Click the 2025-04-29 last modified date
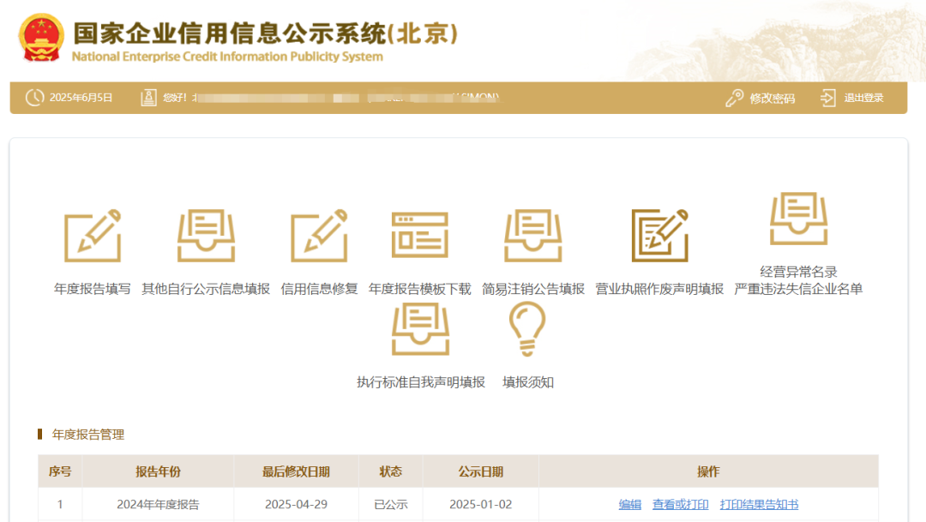The image size is (926, 522). (x=296, y=505)
